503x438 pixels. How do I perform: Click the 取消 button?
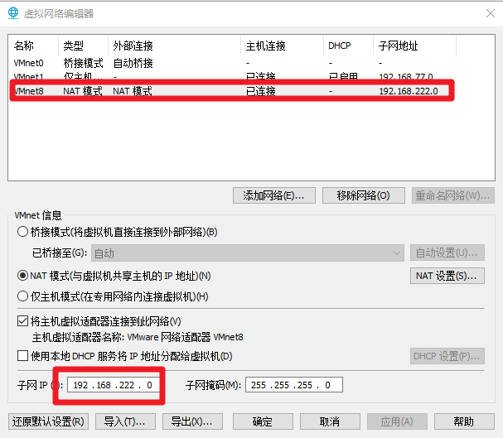pyautogui.click(x=330, y=421)
